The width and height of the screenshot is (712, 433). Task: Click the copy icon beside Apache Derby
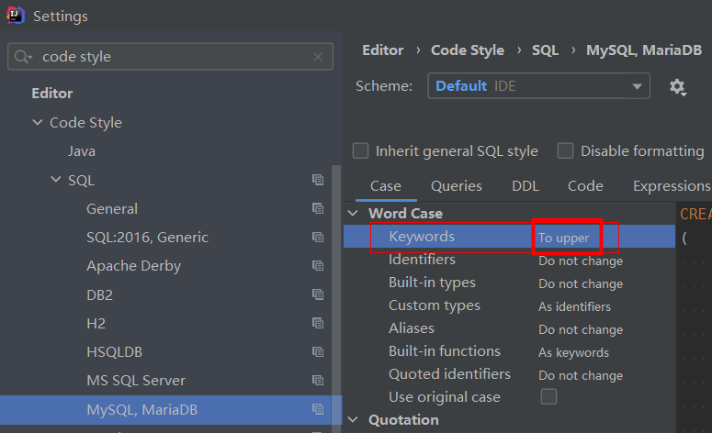click(318, 266)
